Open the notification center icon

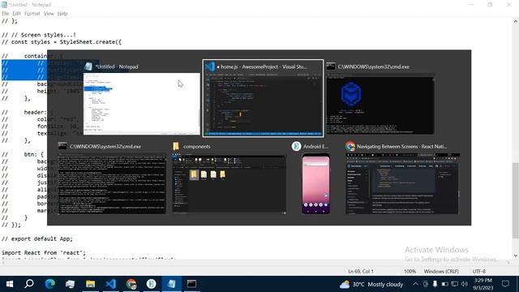[x=505, y=284]
